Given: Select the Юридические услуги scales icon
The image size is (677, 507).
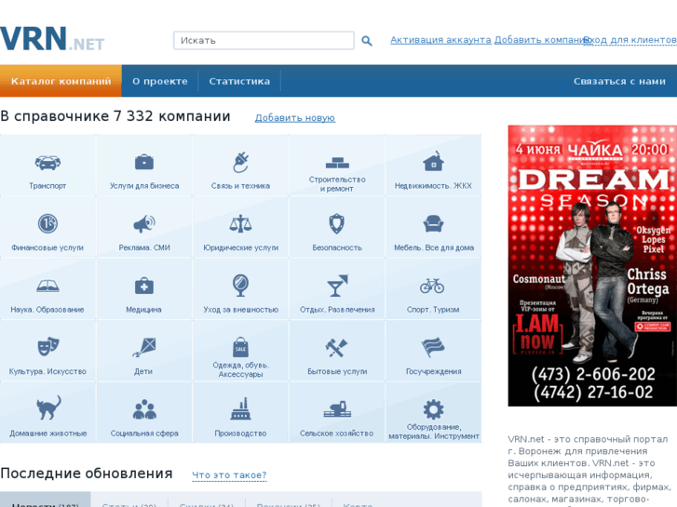Looking at the screenshot, I should tap(240, 223).
